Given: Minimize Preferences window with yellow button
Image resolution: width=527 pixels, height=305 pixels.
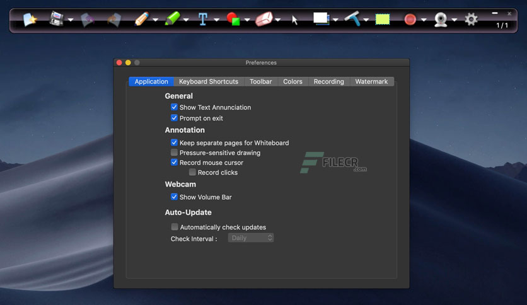Looking at the screenshot, I should (x=128, y=63).
